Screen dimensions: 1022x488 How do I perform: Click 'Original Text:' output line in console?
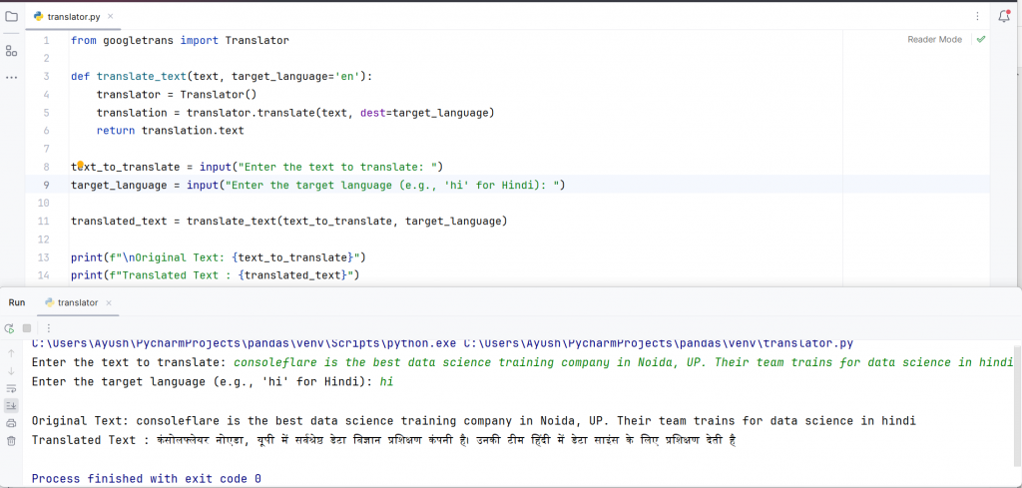pyautogui.click(x=474, y=421)
